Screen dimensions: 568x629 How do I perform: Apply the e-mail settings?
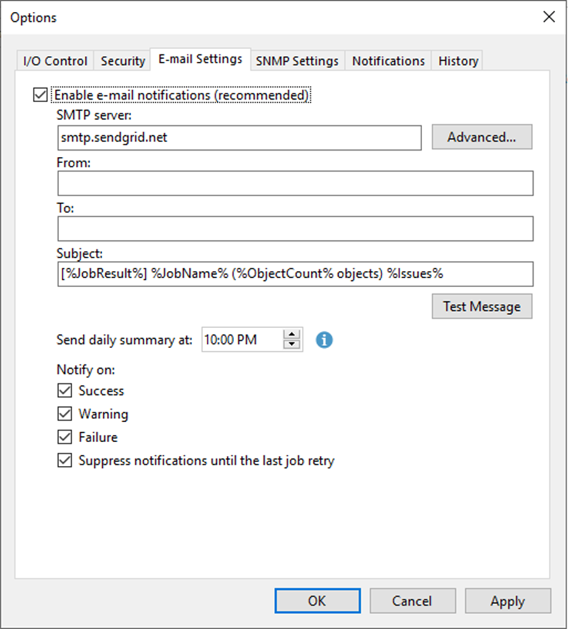point(508,600)
